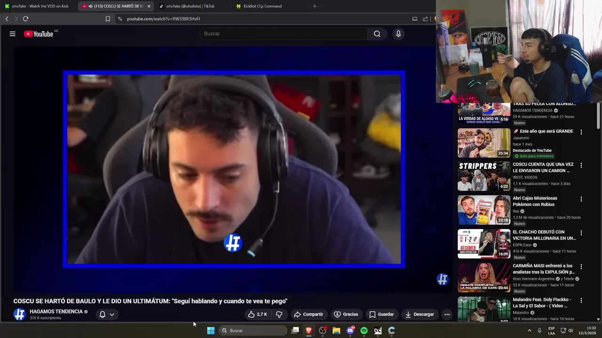Image resolution: width=602 pixels, height=338 pixels.
Task: Open the YouTube hamburger guide menu
Action: (x=13, y=34)
